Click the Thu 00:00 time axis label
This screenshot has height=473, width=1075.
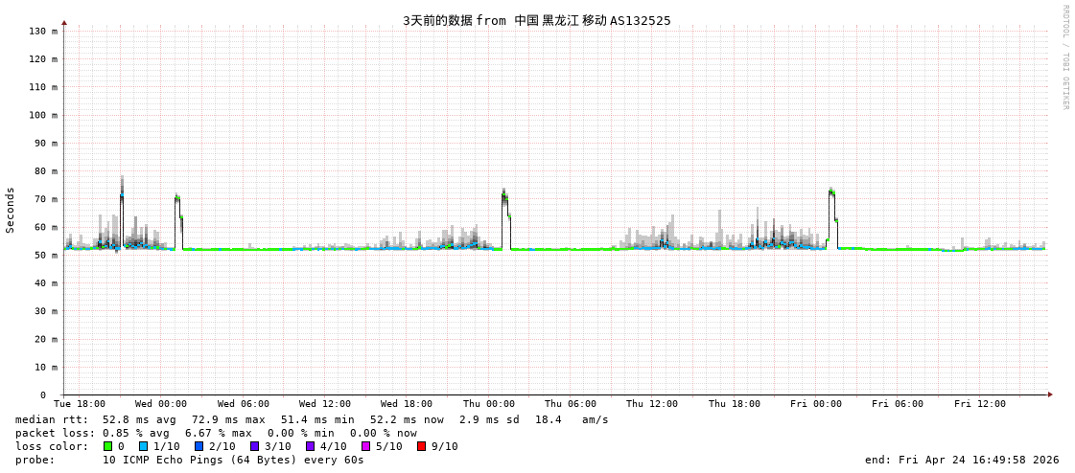coord(488,404)
